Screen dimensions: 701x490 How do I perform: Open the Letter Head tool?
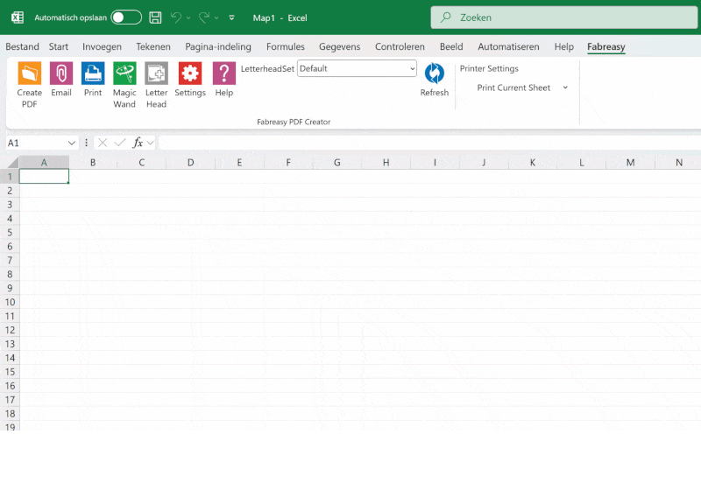[156, 73]
